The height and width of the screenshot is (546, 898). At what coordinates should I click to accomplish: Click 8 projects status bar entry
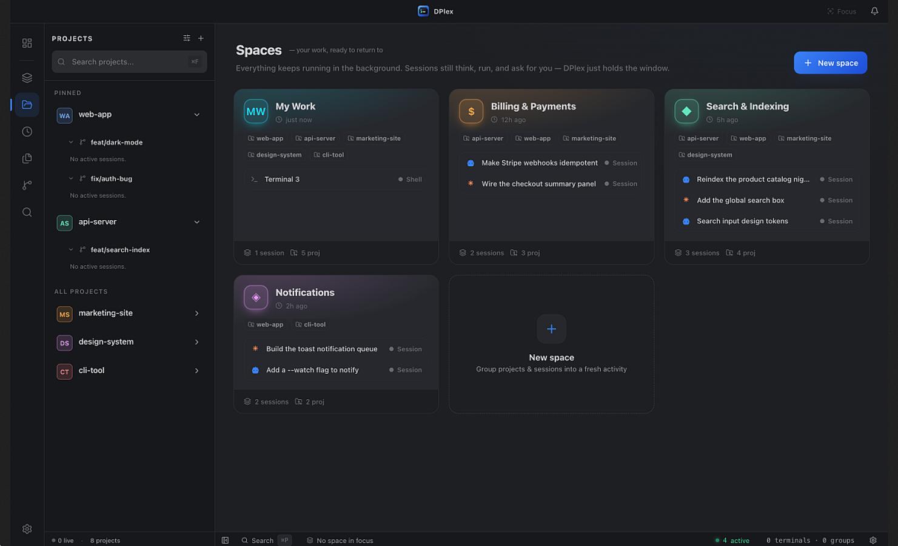(105, 540)
